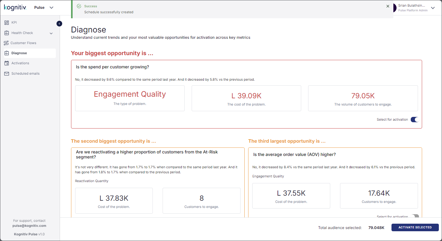Dismiss the success notification with X
442x241 pixels.
[388, 6]
